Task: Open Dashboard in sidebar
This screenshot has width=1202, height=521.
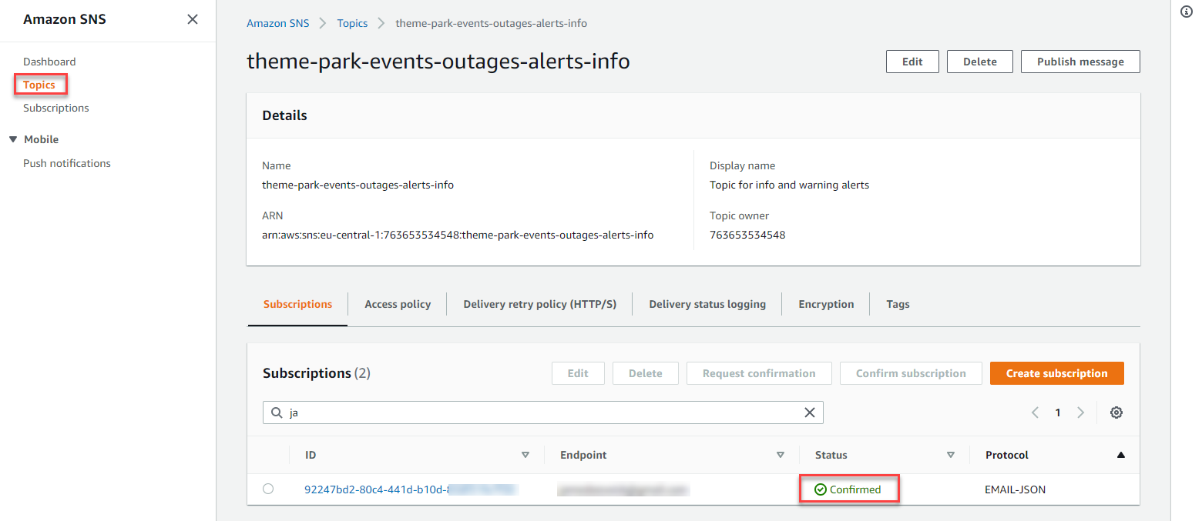Action: [x=49, y=62]
